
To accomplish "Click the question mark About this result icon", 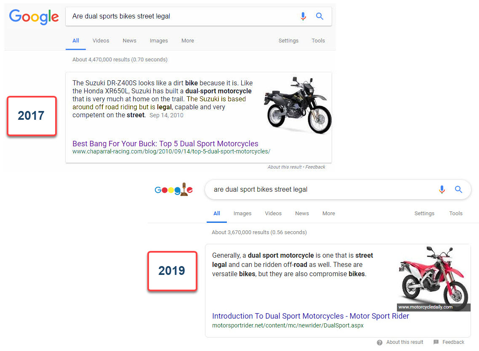I will (x=380, y=342).
